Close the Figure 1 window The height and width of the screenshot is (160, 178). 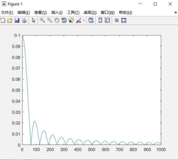click(170, 4)
